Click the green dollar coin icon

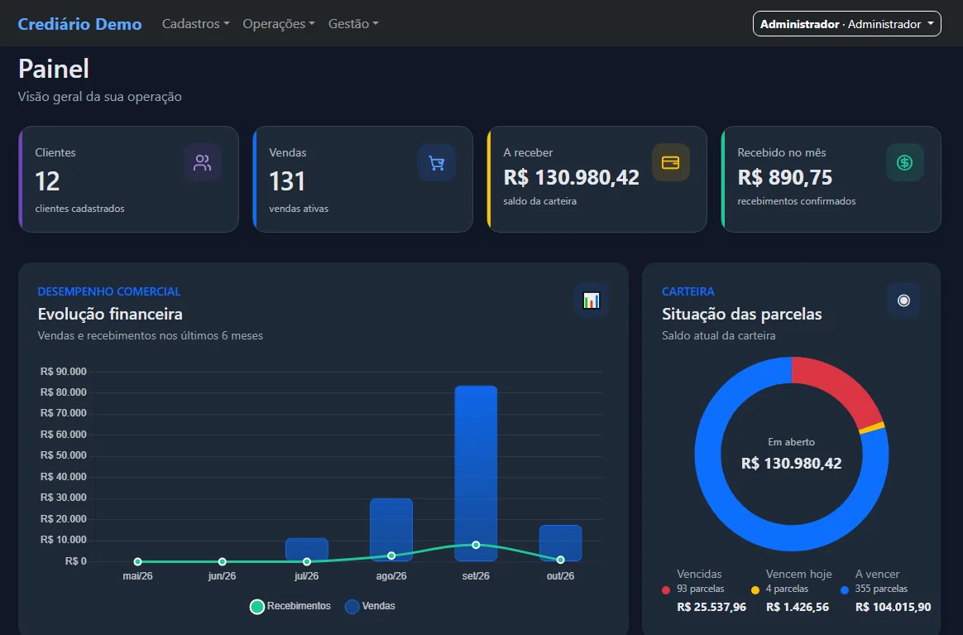[x=904, y=162]
